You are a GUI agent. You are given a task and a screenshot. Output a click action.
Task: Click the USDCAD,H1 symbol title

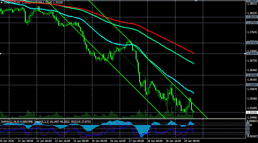pos(12,2)
